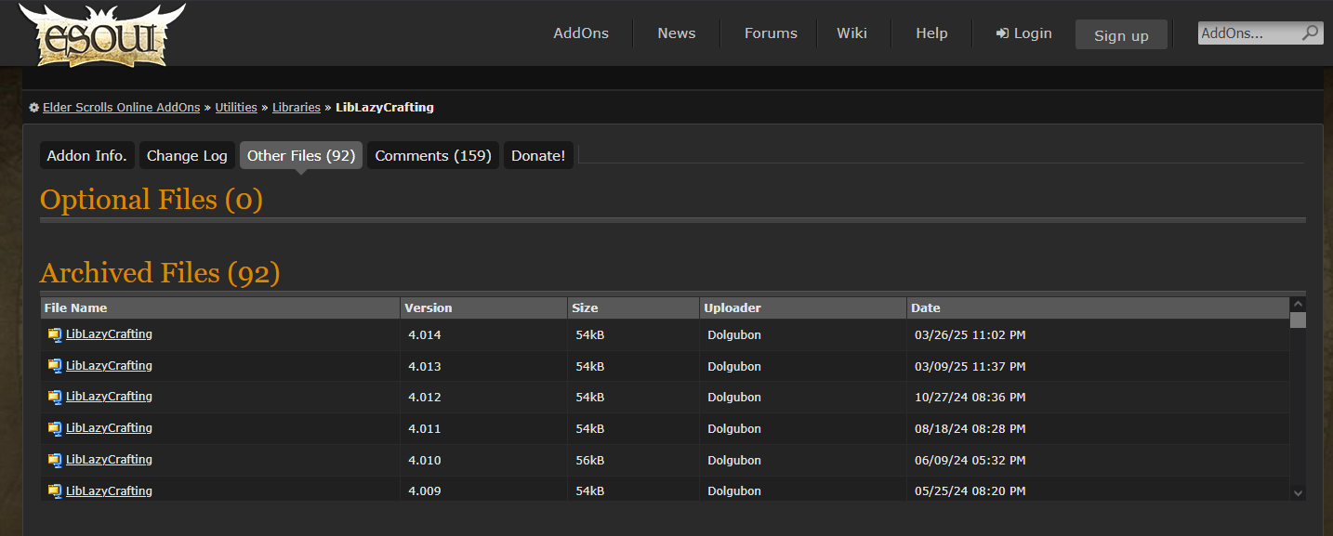This screenshot has width=1333, height=536.
Task: Open the Comments (159) tab
Action: (x=433, y=156)
